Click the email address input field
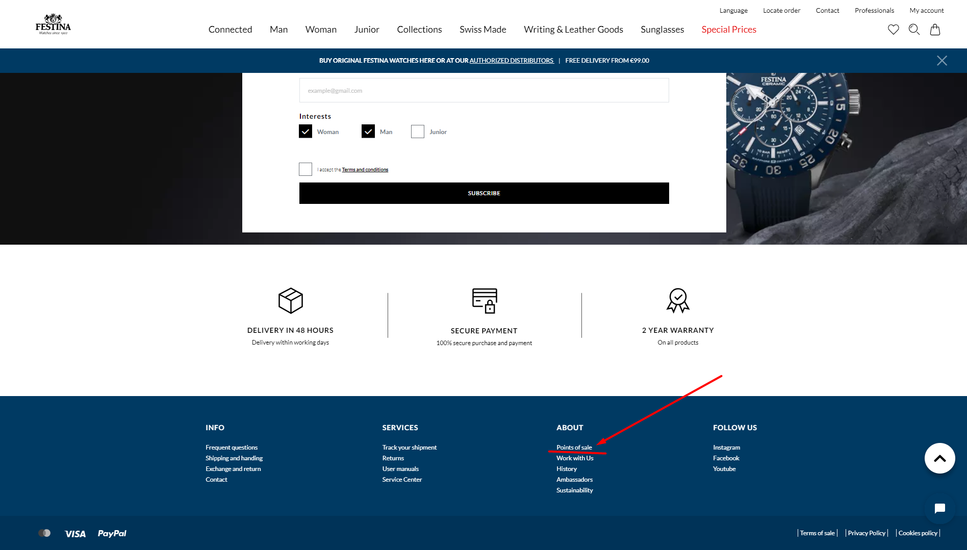Viewport: 967px width, 550px height. click(484, 90)
